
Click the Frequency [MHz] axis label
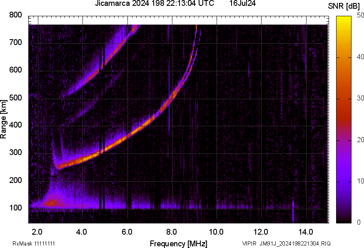178,243
